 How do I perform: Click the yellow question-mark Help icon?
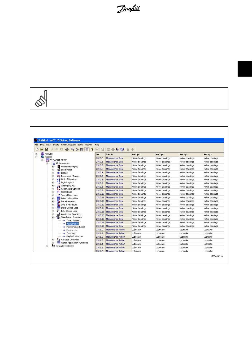coord(92,149)
